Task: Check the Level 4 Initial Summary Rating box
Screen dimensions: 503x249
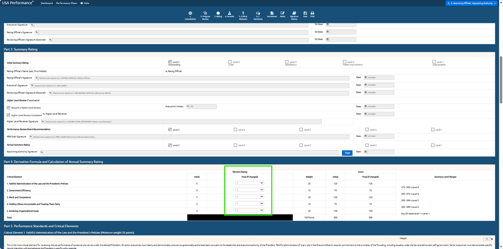Action: pos(229,62)
